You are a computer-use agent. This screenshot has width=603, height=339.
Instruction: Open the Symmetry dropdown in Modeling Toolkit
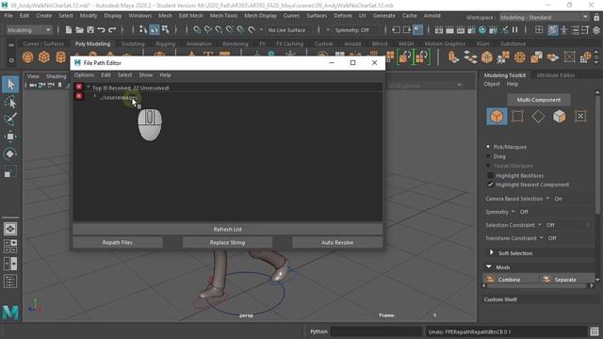(x=513, y=212)
